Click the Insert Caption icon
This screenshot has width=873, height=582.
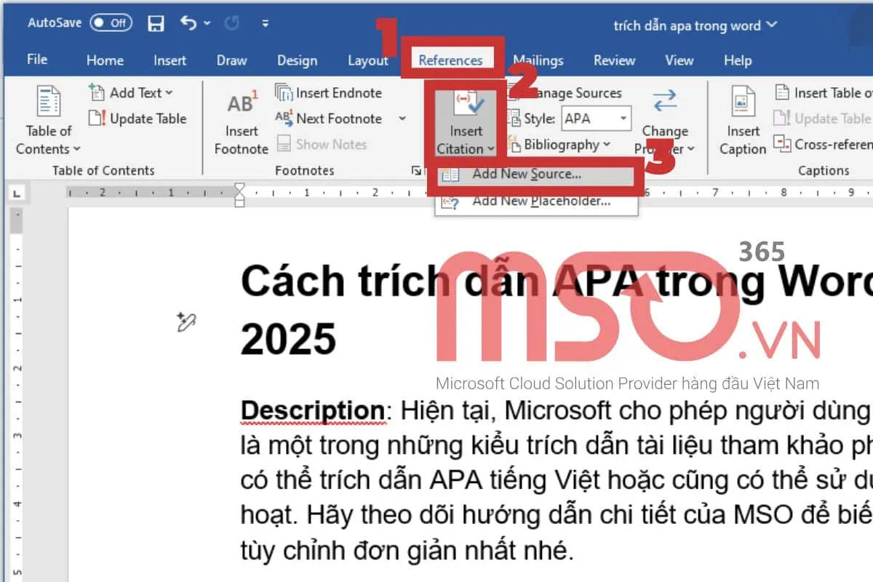[x=743, y=105]
